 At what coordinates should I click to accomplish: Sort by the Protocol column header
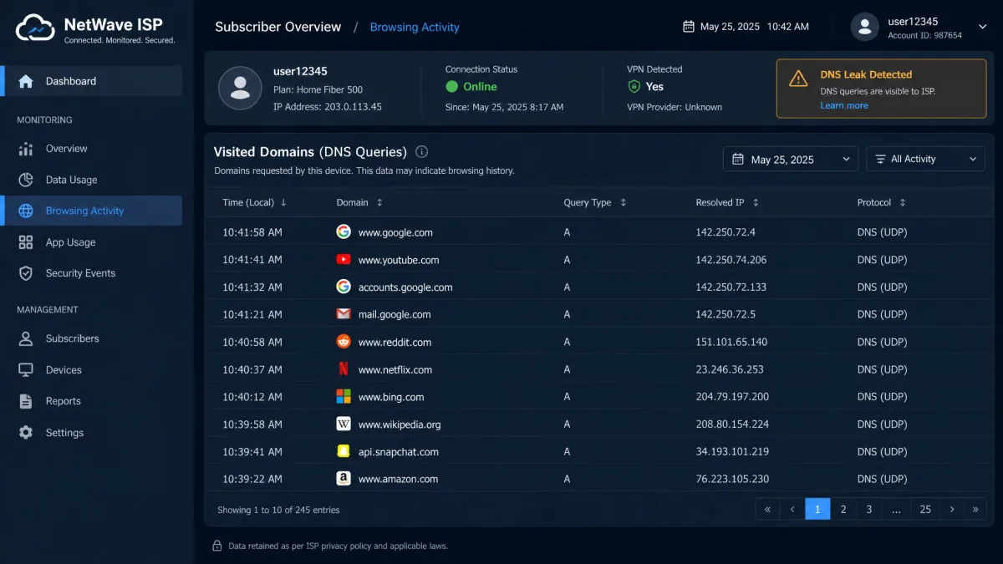(882, 202)
